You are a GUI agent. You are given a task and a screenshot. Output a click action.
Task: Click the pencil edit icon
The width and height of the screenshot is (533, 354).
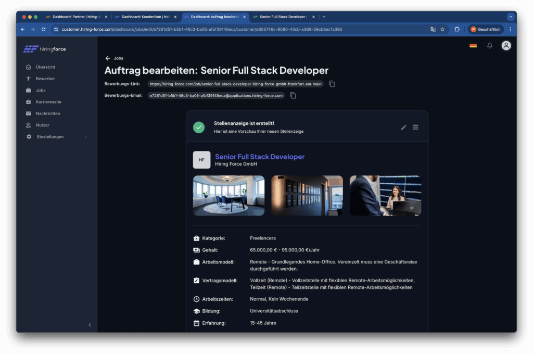point(403,128)
